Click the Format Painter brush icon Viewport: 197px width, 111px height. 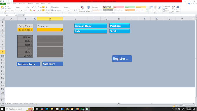[x=6, y=11]
